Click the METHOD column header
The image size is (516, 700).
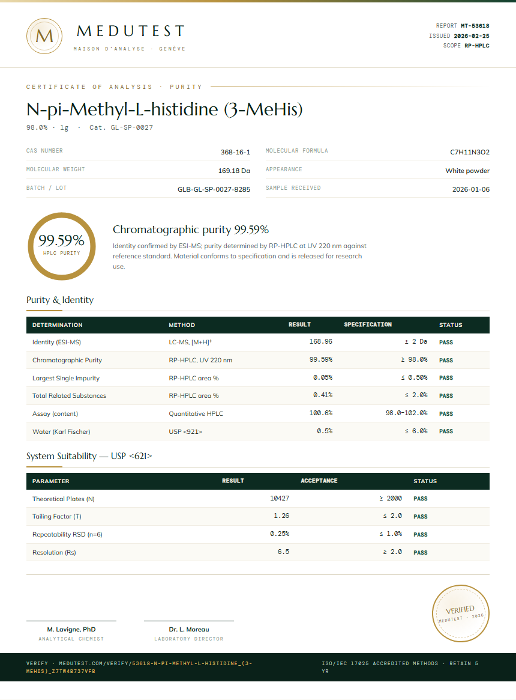(x=182, y=325)
